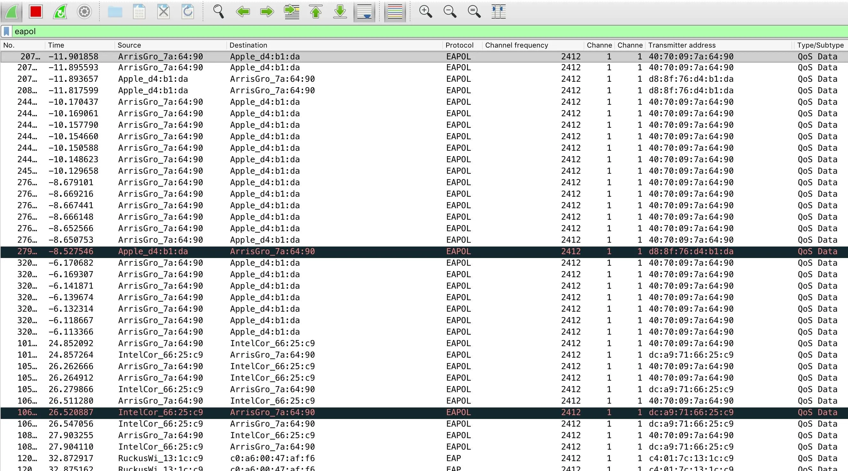
Task: Find a packet with magnifier icon
Action: click(219, 12)
